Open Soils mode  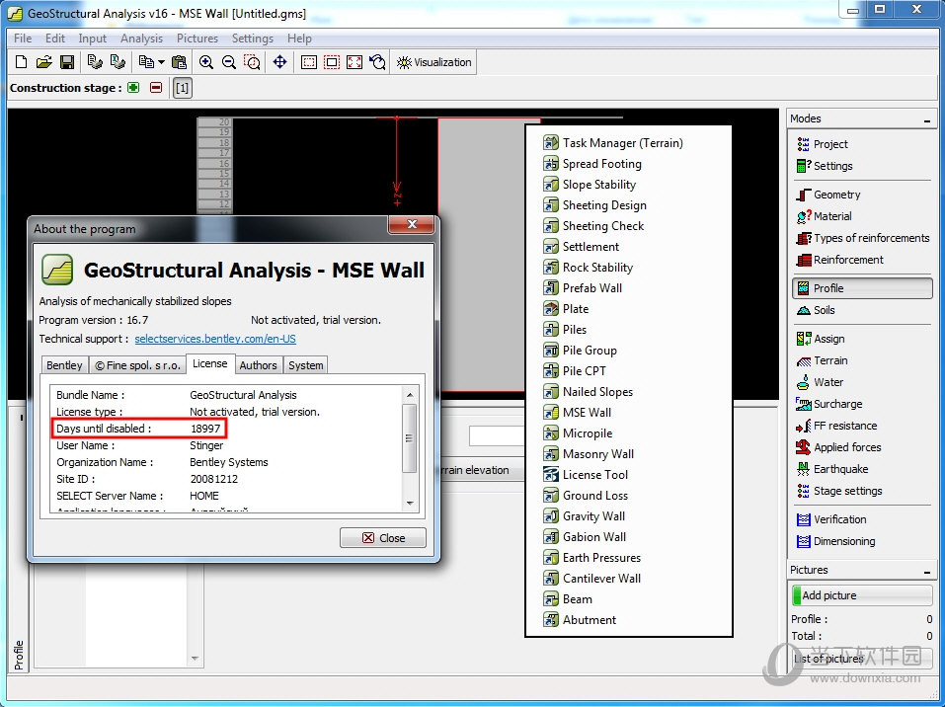(816, 310)
